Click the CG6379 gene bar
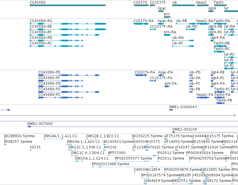 [x=141, y=5]
